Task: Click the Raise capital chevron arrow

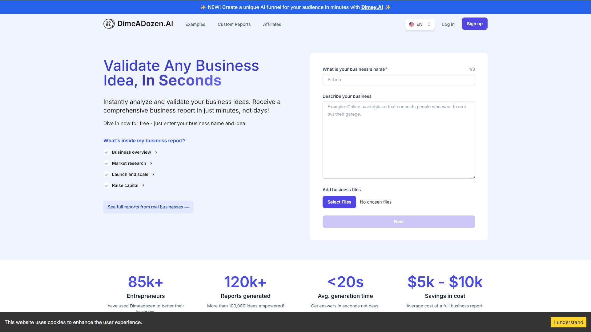Action: tap(143, 185)
